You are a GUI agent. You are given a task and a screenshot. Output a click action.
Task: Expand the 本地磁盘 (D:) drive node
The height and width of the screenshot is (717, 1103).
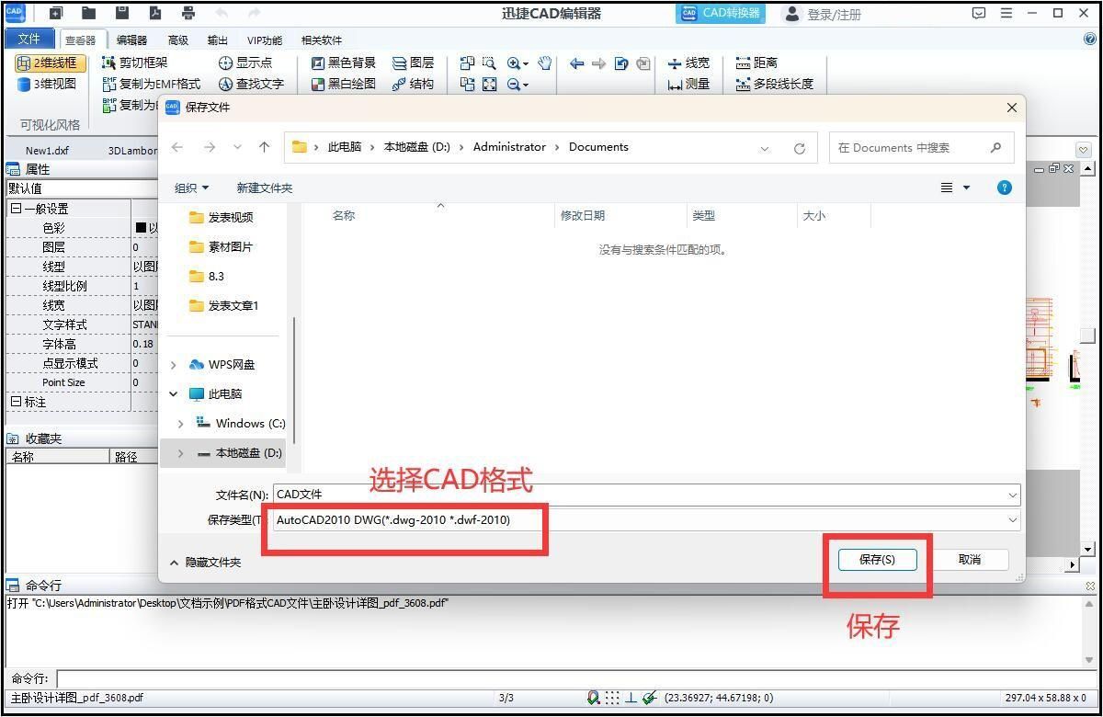coord(181,453)
